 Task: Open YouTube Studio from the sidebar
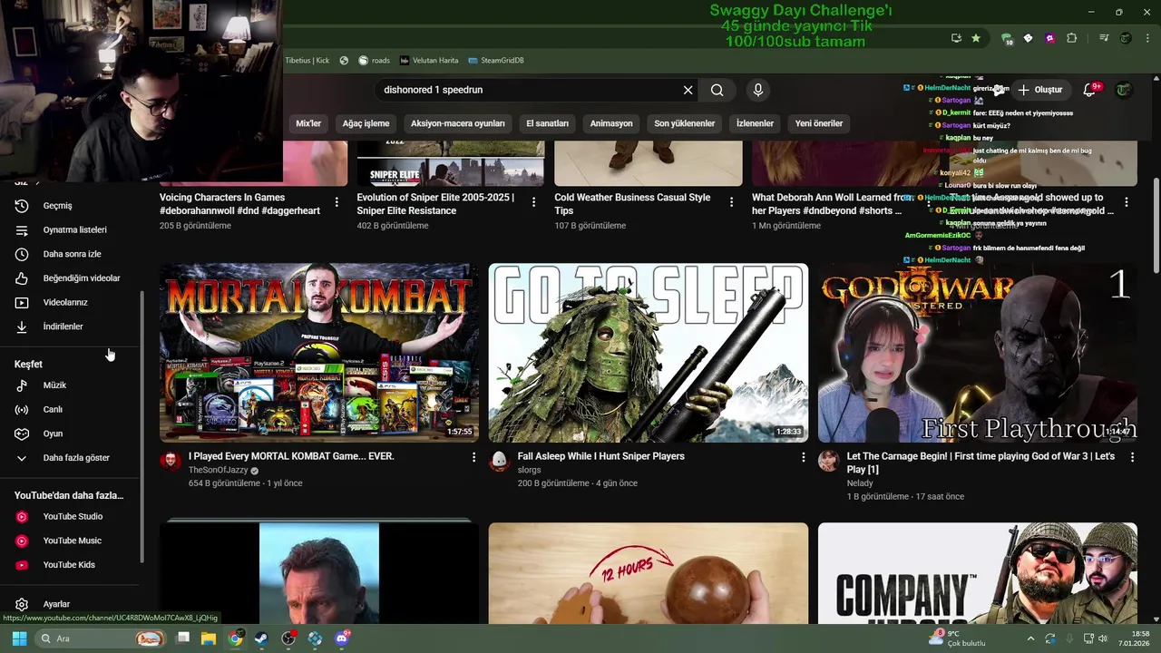point(71,517)
